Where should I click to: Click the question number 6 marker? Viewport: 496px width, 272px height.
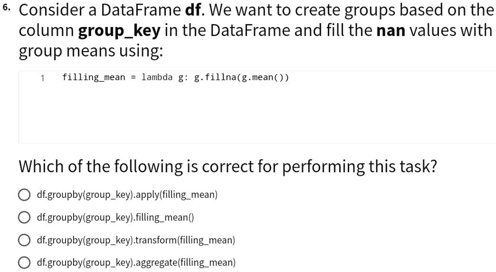[7, 8]
